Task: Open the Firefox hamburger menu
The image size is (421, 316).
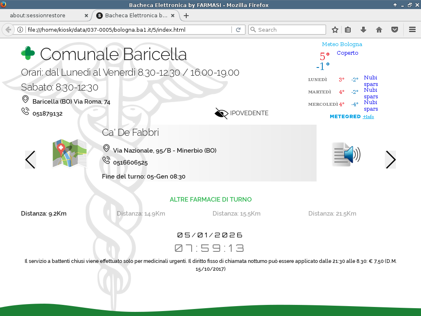Action: pos(412,30)
